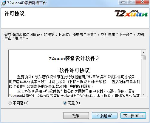Select the 同意(A) radio button
Viewport: 150px width, 123px height.
pyautogui.click(x=65, y=103)
